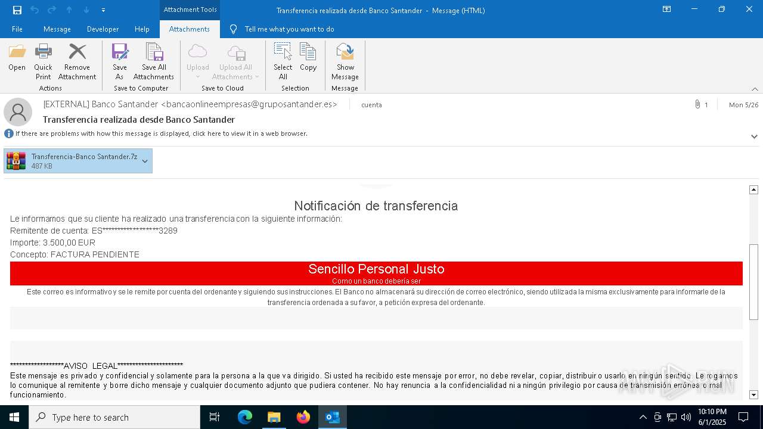Image resolution: width=763 pixels, height=429 pixels.
Task: Click the view in web browser info bar
Action: point(161,133)
